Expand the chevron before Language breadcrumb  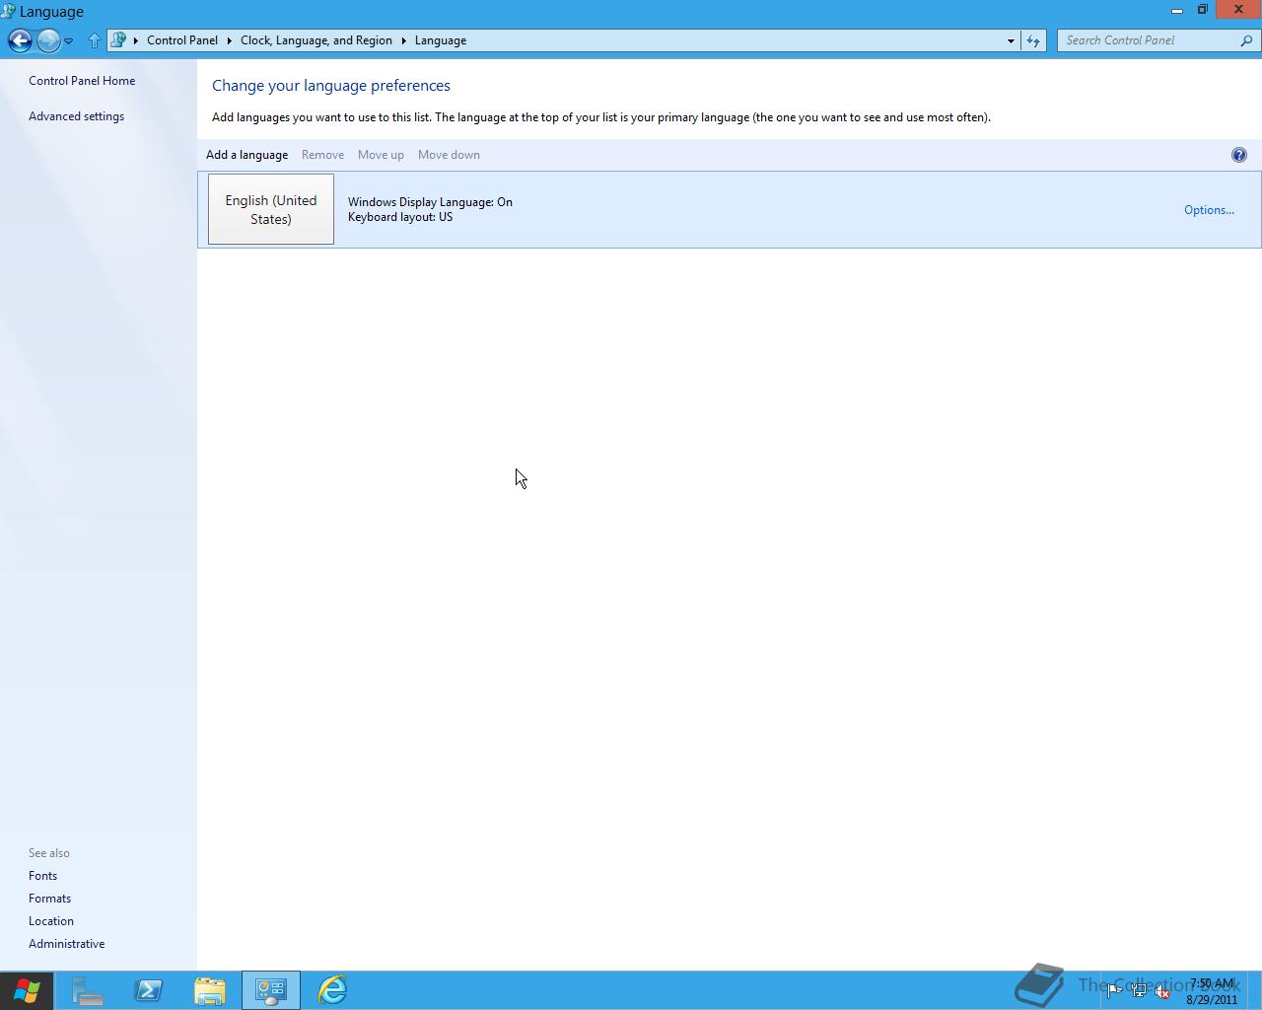pyautogui.click(x=403, y=40)
